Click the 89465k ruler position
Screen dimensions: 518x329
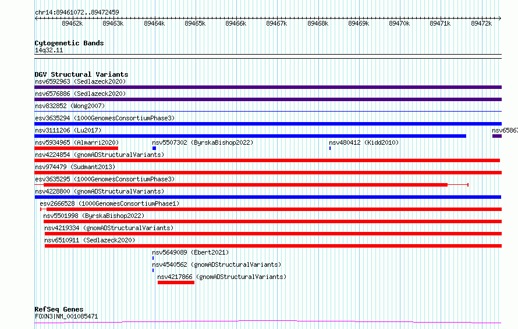click(195, 23)
